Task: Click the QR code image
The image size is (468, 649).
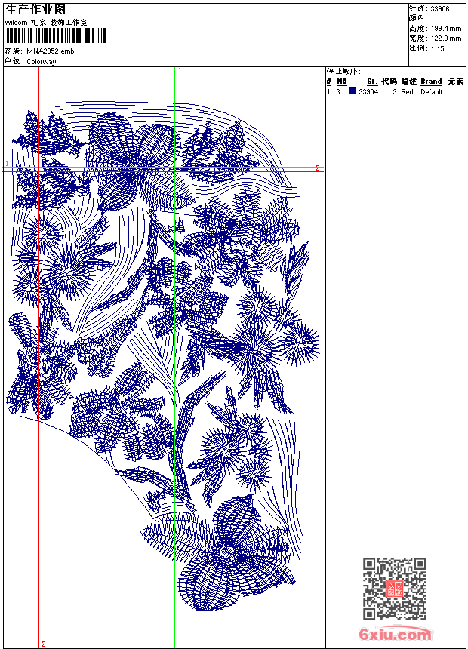Action: coord(395,589)
